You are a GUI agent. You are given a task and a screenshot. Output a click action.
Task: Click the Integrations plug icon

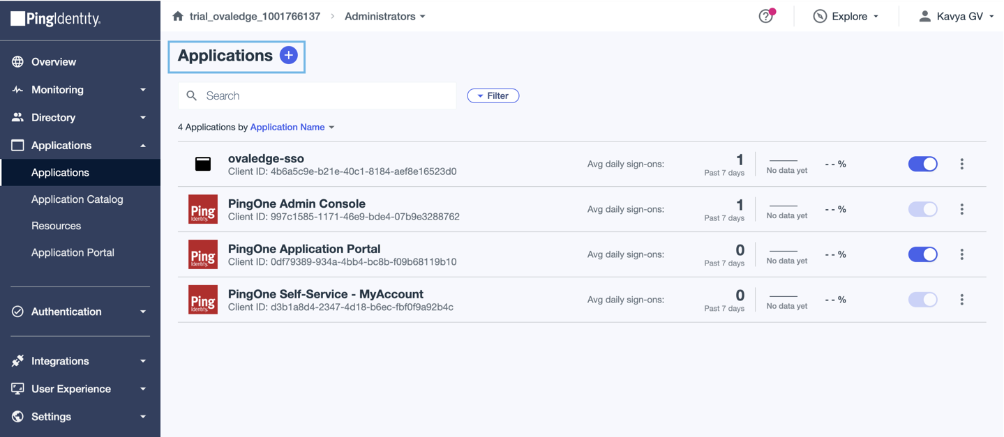(x=17, y=360)
